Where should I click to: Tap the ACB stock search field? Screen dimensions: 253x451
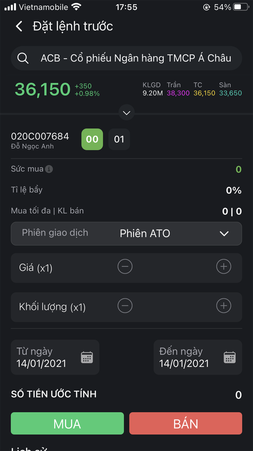coord(136,58)
